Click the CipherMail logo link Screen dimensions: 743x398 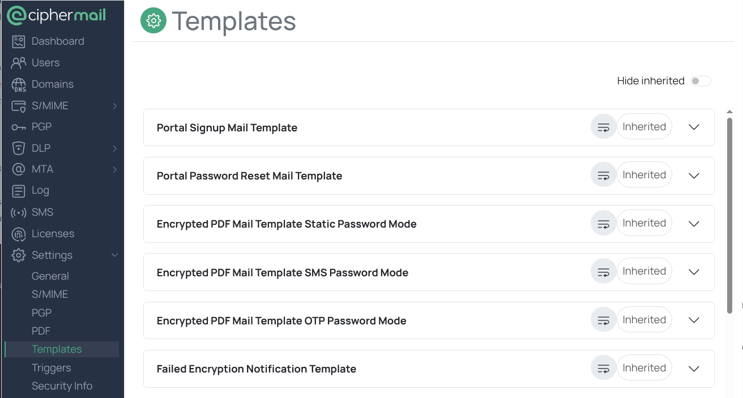pos(57,15)
